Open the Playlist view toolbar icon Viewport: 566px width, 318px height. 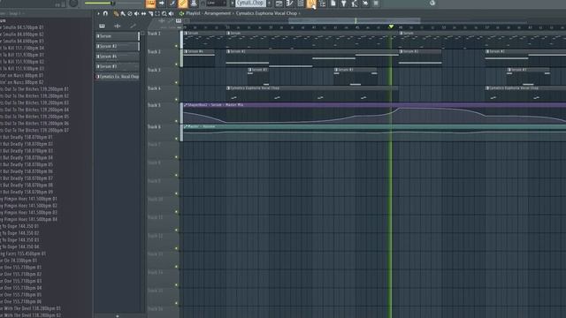coord(279,4)
